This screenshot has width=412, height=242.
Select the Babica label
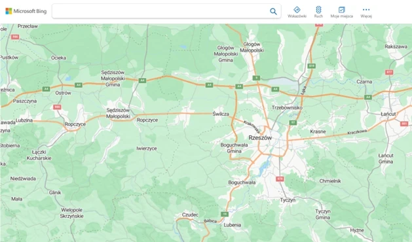210,221
